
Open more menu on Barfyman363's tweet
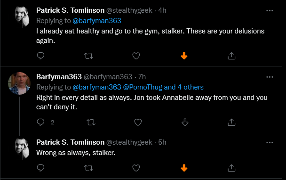pyautogui.click(x=270, y=77)
